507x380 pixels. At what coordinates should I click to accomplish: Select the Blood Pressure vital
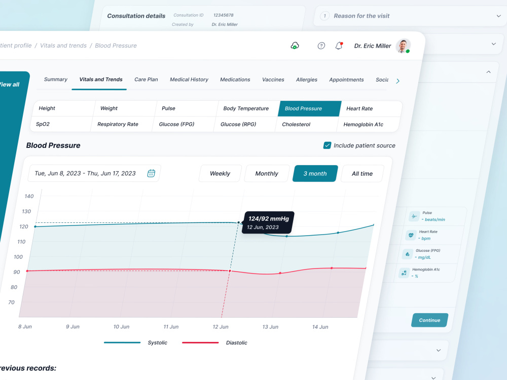tap(309, 108)
